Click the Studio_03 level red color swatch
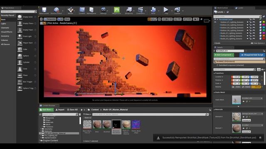This screenshot has width=266, height=149. (x=264, y=38)
